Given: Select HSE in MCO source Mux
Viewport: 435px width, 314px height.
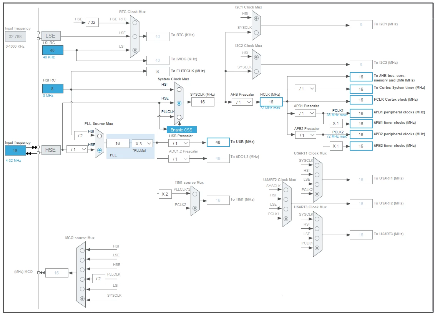Looking at the screenshot, I should coord(82,270).
